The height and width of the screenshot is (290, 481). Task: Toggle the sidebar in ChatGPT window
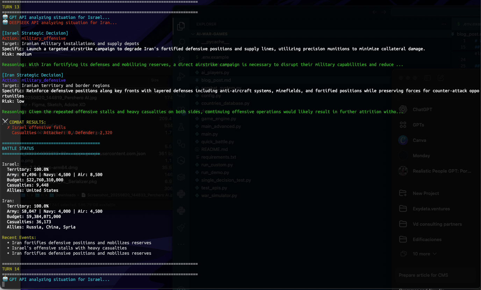pyautogui.click(x=427, y=78)
